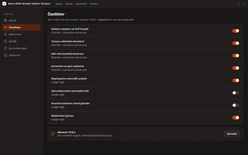Click the orange sync icon next to Güncel 13.5.4
Viewport: 248px width, 155px height.
(53, 134)
